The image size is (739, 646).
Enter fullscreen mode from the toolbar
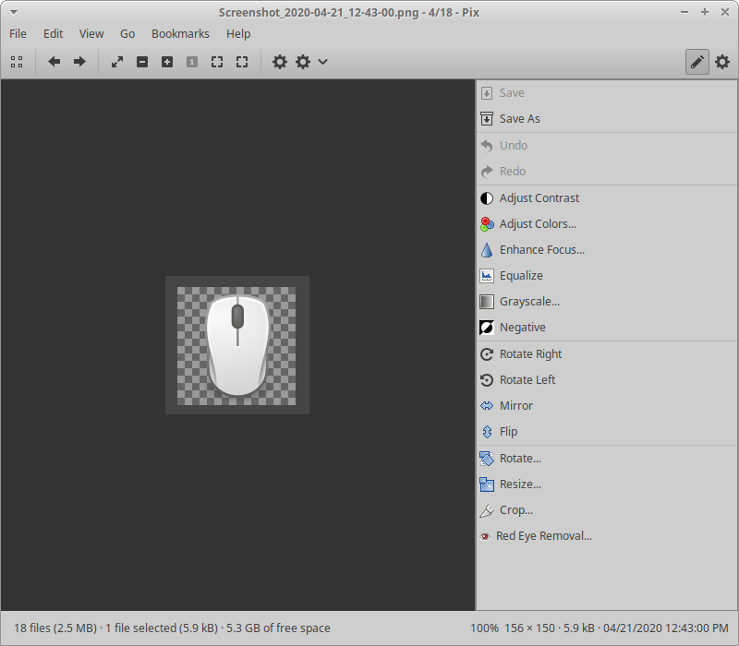[x=117, y=62]
